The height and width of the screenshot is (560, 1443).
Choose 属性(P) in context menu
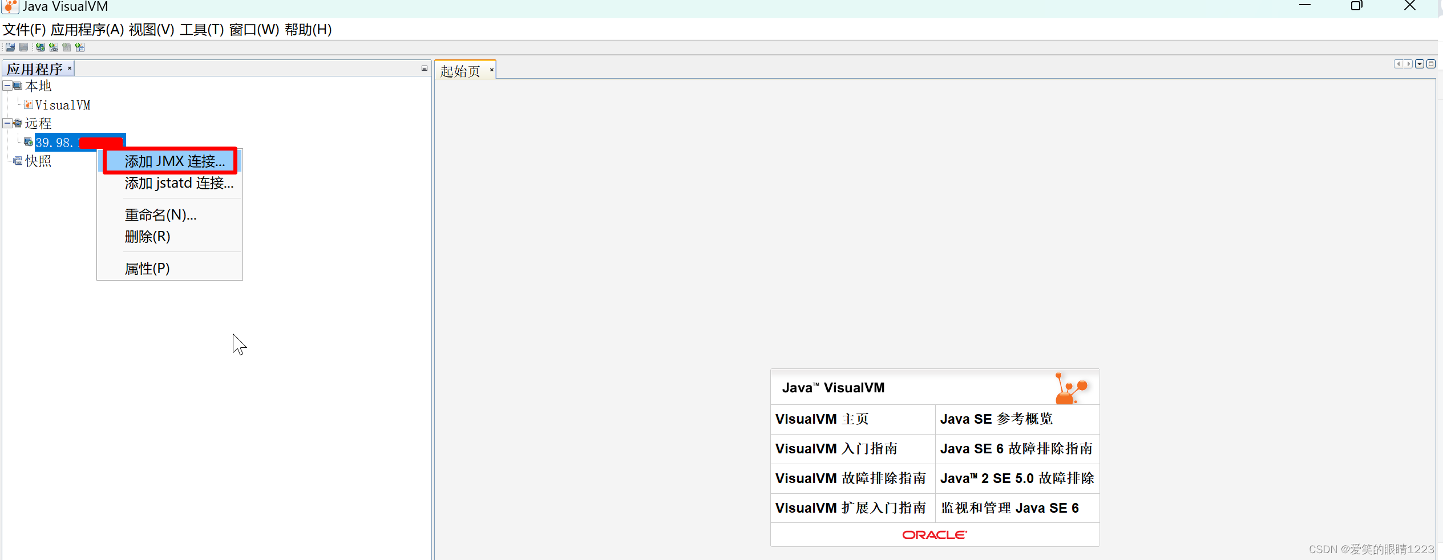click(170, 269)
